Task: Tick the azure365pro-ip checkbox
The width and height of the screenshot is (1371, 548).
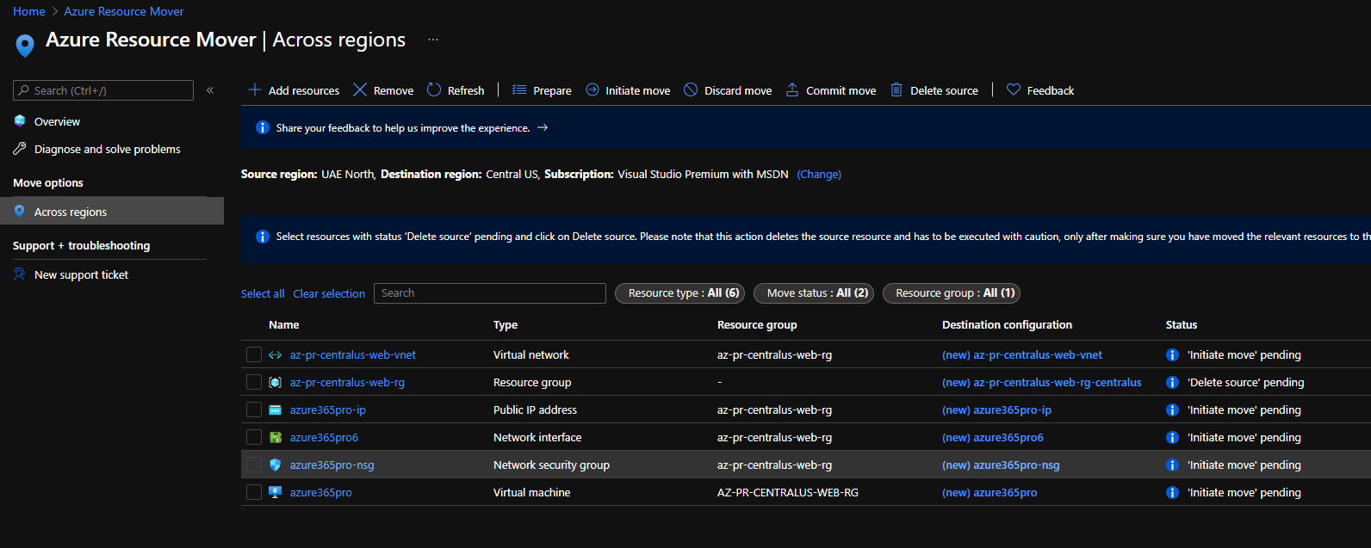Action: click(x=254, y=409)
